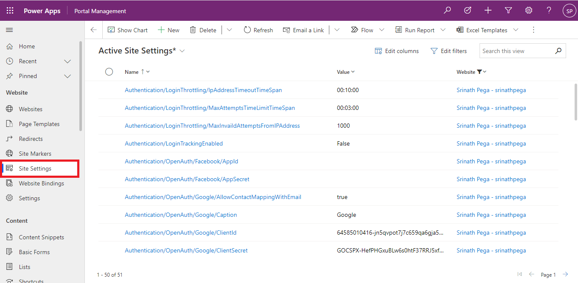Open Authentication/LoginTrackingEnabled setting link
This screenshot has height=283, width=578.
174,143
